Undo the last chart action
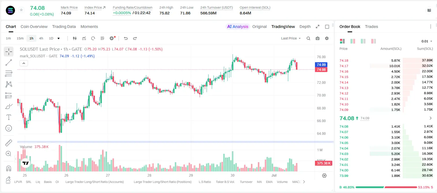 126,38
